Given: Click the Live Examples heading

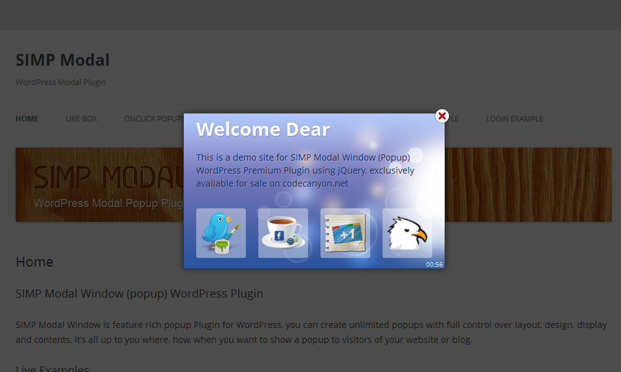Looking at the screenshot, I should (x=52, y=368).
